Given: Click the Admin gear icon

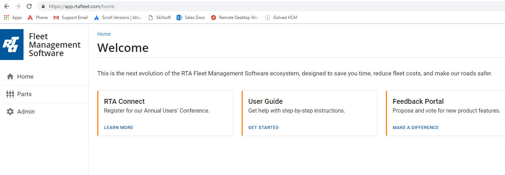Looking at the screenshot, I should [x=10, y=112].
